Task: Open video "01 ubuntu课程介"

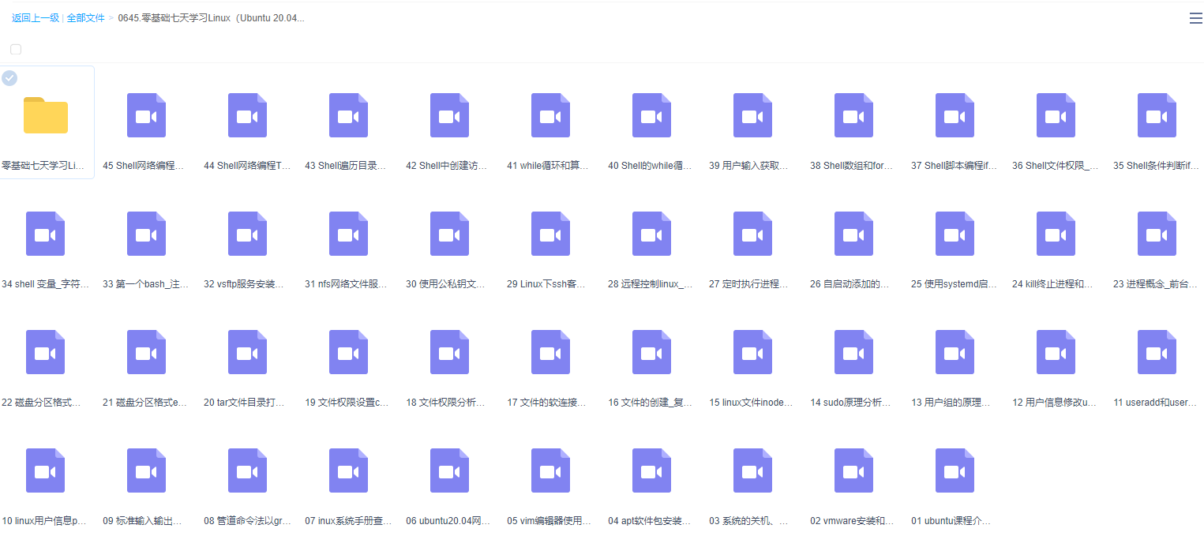Action: point(955,470)
